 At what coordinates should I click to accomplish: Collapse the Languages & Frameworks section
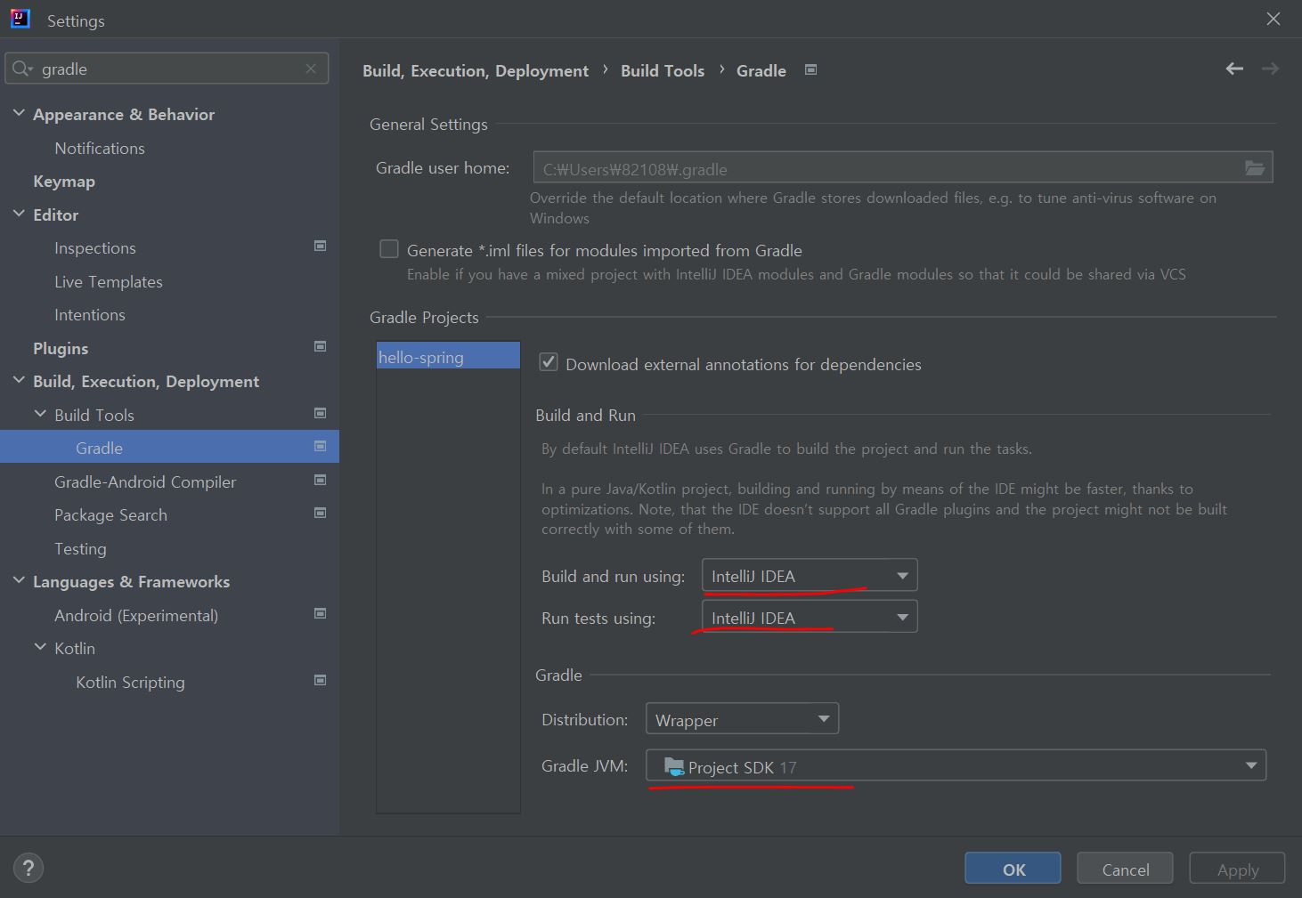pos(19,580)
